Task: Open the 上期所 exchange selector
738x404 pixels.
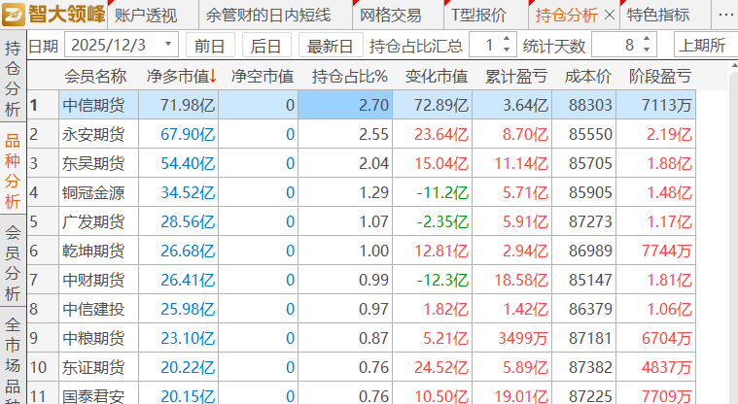Action: pos(706,45)
